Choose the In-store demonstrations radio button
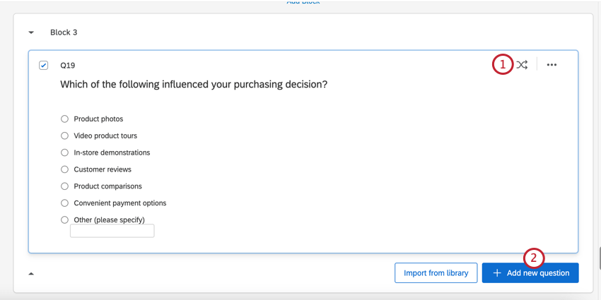Viewport: 601px width, 300px height. 65,152
